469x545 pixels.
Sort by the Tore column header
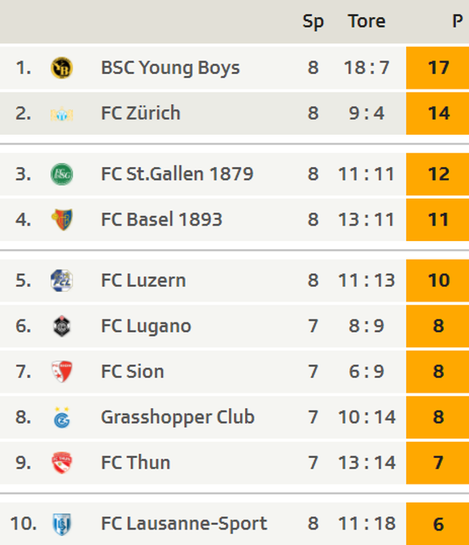[x=367, y=21]
